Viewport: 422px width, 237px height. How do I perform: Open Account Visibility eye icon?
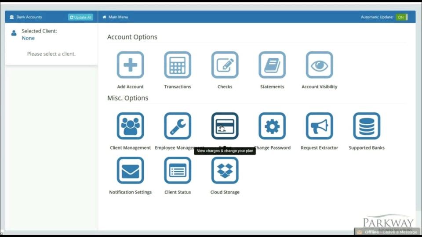[x=320, y=65]
